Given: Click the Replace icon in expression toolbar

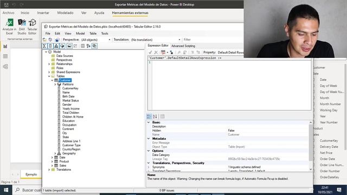Looking at the screenshot, I should click(x=185, y=53).
